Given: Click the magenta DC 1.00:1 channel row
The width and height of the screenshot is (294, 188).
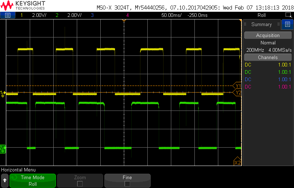Looking at the screenshot, I should 268,87.
